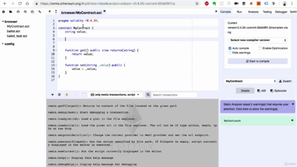297x167 pixels.
Task: Click the search magnifier icon
Action: pyautogui.click(x=148, y=95)
